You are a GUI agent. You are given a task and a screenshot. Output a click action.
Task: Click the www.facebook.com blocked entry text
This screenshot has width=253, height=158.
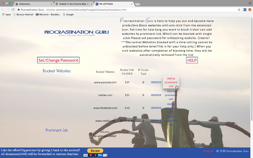tap(105, 108)
